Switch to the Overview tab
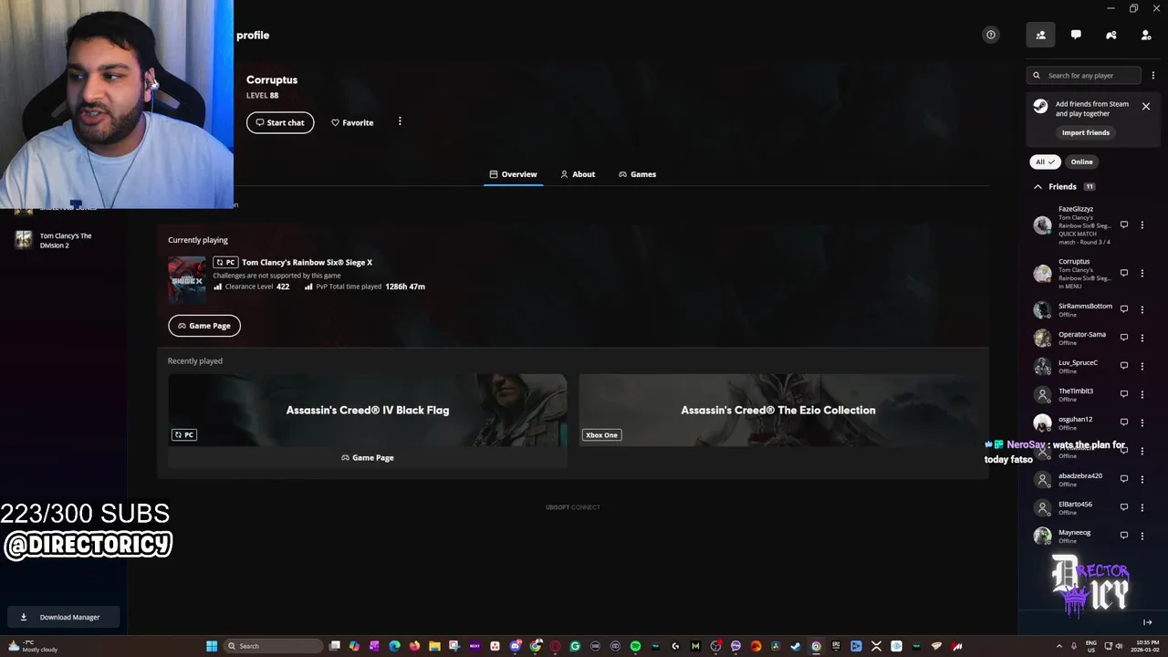 click(513, 174)
